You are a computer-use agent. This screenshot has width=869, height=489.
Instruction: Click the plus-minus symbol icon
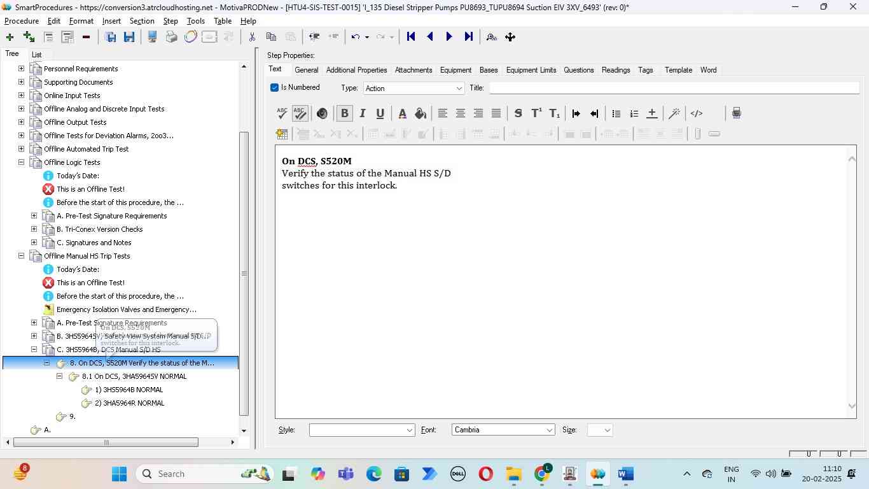point(652,113)
